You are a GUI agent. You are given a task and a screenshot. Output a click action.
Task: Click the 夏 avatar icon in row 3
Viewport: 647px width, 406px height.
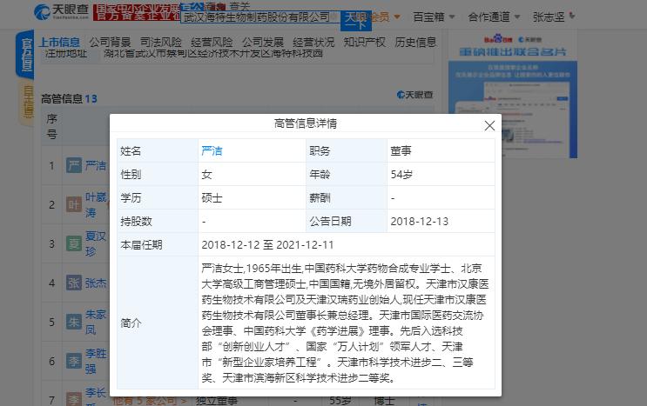coord(74,243)
